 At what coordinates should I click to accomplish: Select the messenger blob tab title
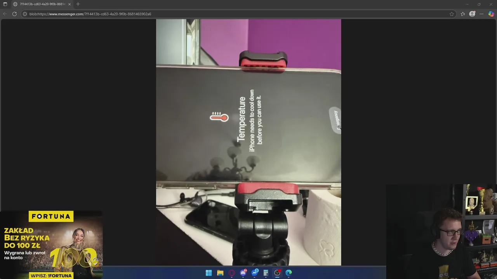[x=42, y=4]
